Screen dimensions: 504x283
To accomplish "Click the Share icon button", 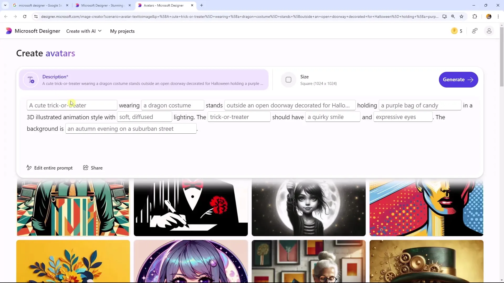I will click(86, 168).
